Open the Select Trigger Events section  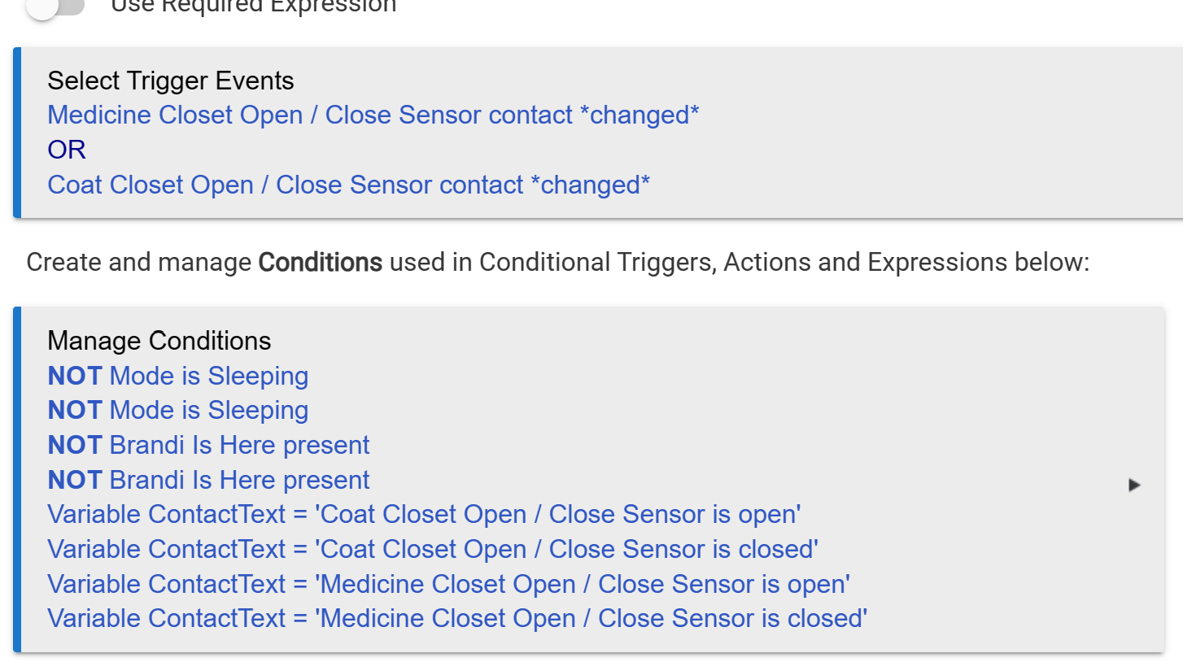171,81
